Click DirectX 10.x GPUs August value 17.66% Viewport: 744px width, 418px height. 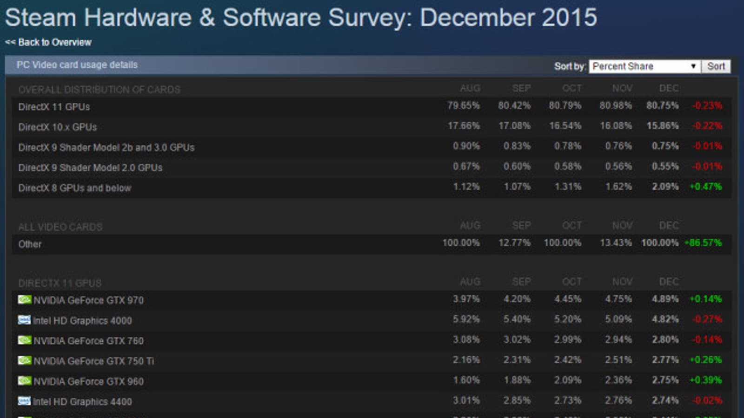coord(464,126)
